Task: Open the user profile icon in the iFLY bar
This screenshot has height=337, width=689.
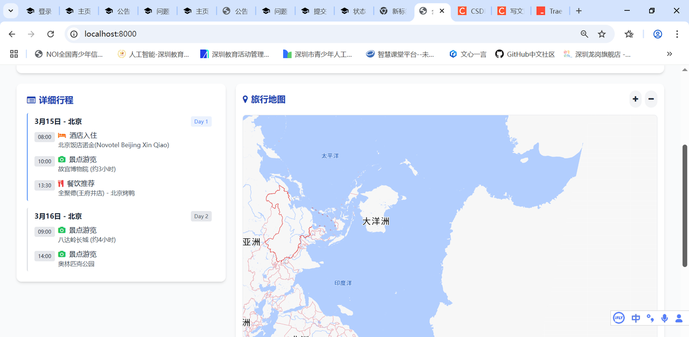Action: click(679, 318)
